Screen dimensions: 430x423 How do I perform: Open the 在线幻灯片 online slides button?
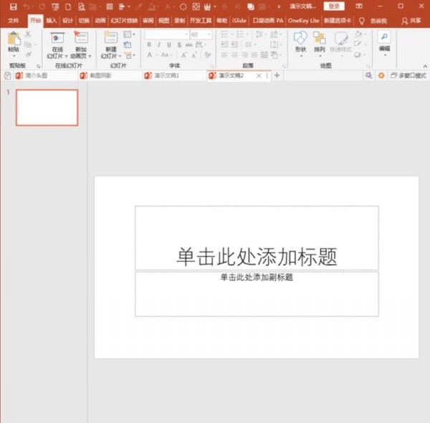(x=57, y=45)
